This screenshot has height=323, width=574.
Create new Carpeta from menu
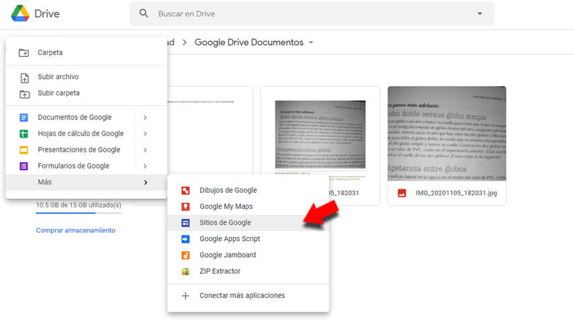point(50,52)
